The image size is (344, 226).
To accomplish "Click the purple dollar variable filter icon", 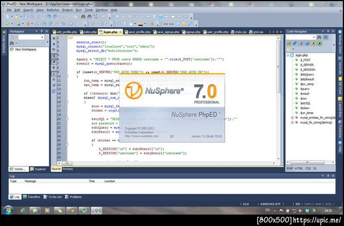I will [301, 43].
